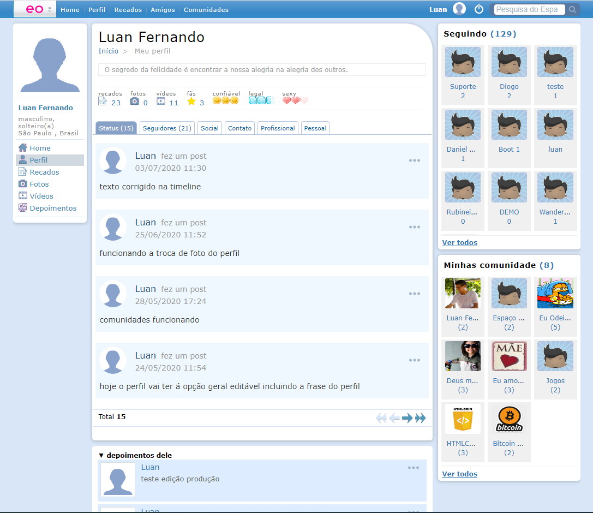Jump to last page double arrow
593x513 pixels.
(x=420, y=418)
